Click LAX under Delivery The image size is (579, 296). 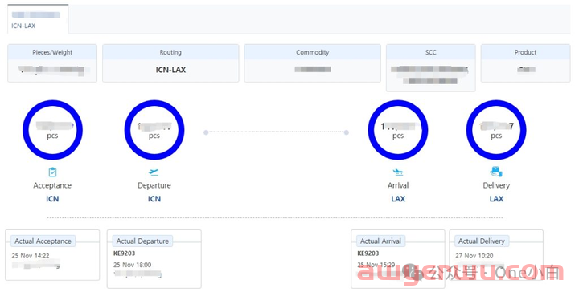coord(496,199)
